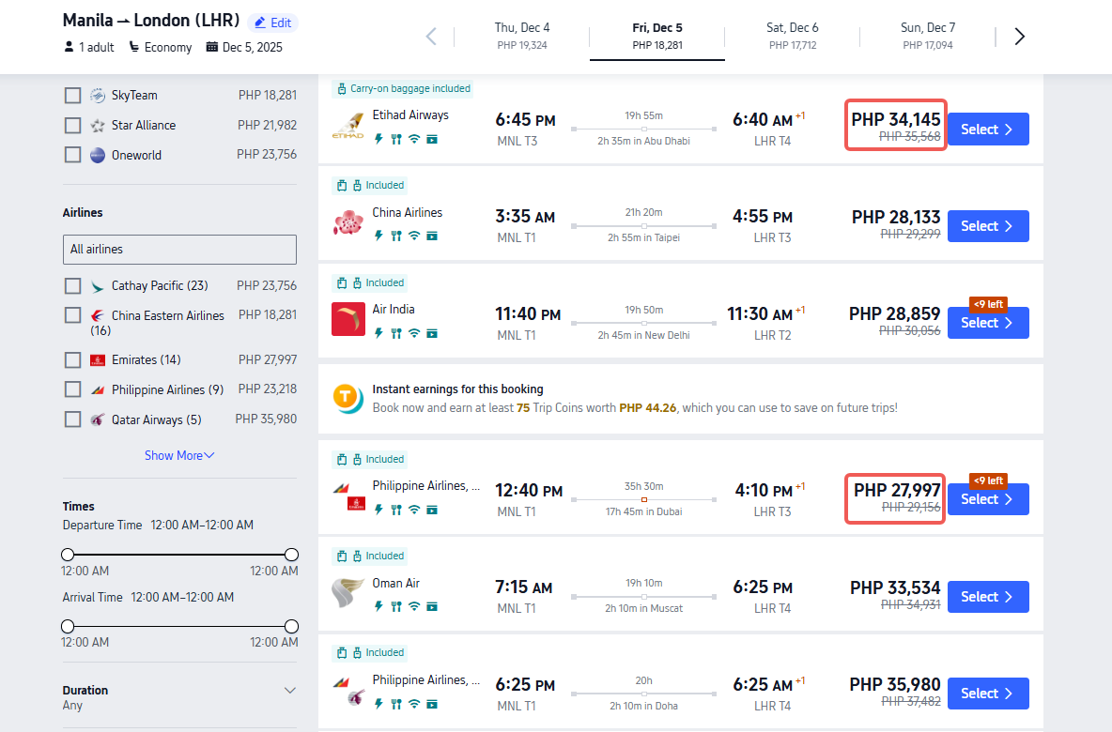Expand the airline list with Show More
This screenshot has width=1112, height=732.
coord(178,455)
